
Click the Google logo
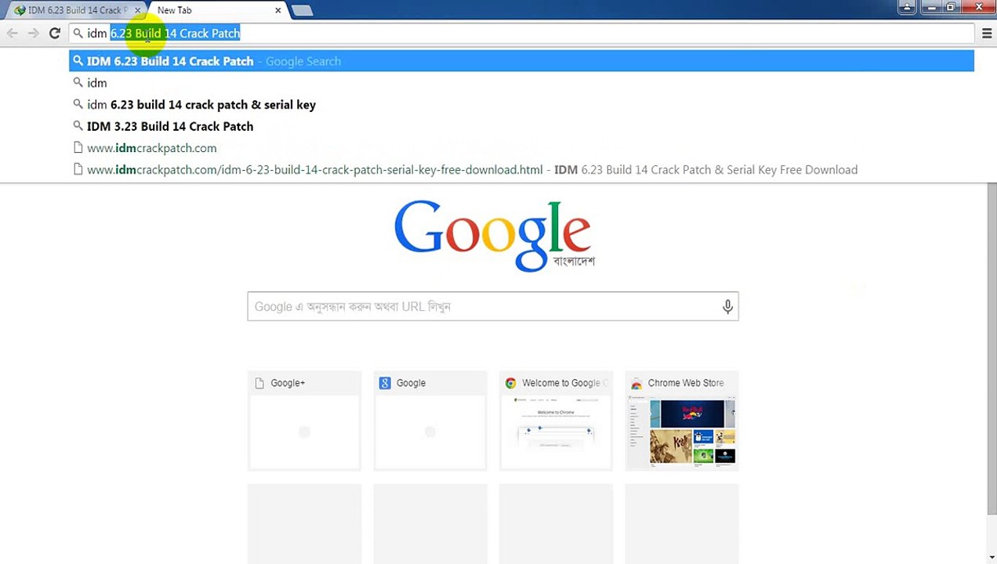tap(494, 235)
